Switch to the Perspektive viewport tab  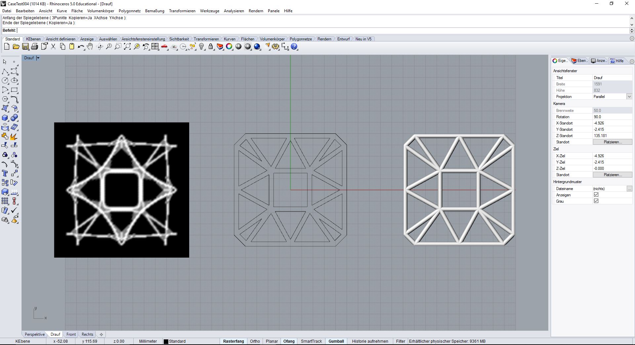point(34,334)
